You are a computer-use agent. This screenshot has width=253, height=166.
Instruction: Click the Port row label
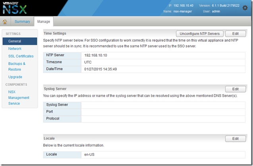click(49, 112)
